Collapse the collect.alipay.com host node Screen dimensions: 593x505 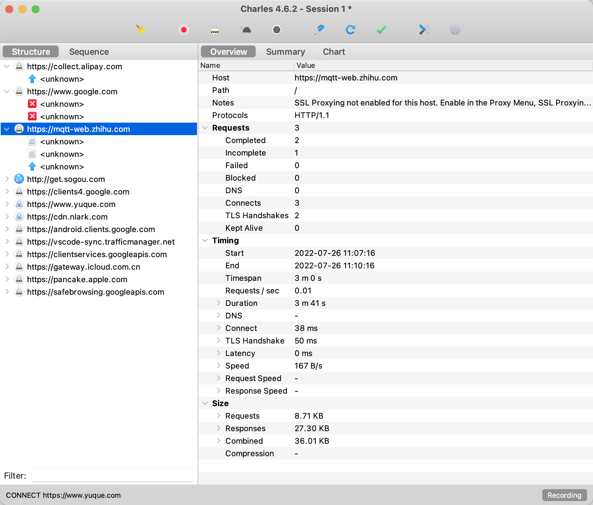click(7, 67)
